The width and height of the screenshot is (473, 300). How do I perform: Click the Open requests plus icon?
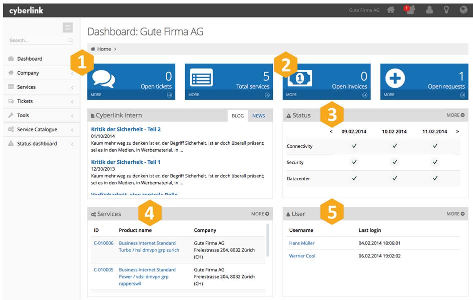click(x=395, y=78)
